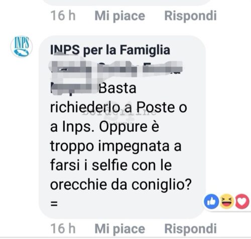Click the red heart love reaction
Screen dimensions: 251x239
tap(242, 201)
